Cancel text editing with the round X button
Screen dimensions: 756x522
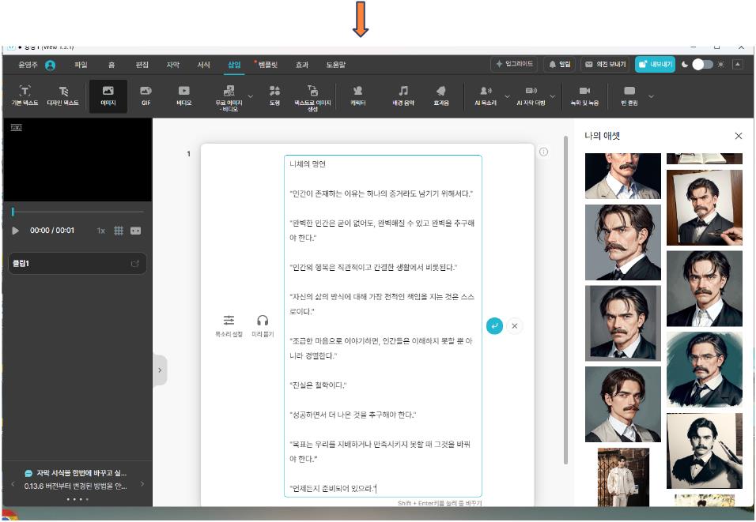[x=515, y=326]
